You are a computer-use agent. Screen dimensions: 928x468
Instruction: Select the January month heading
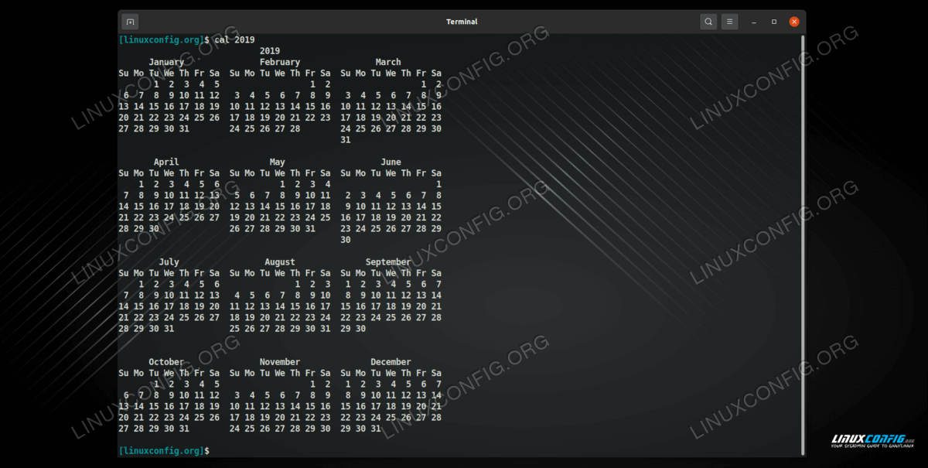coord(166,62)
